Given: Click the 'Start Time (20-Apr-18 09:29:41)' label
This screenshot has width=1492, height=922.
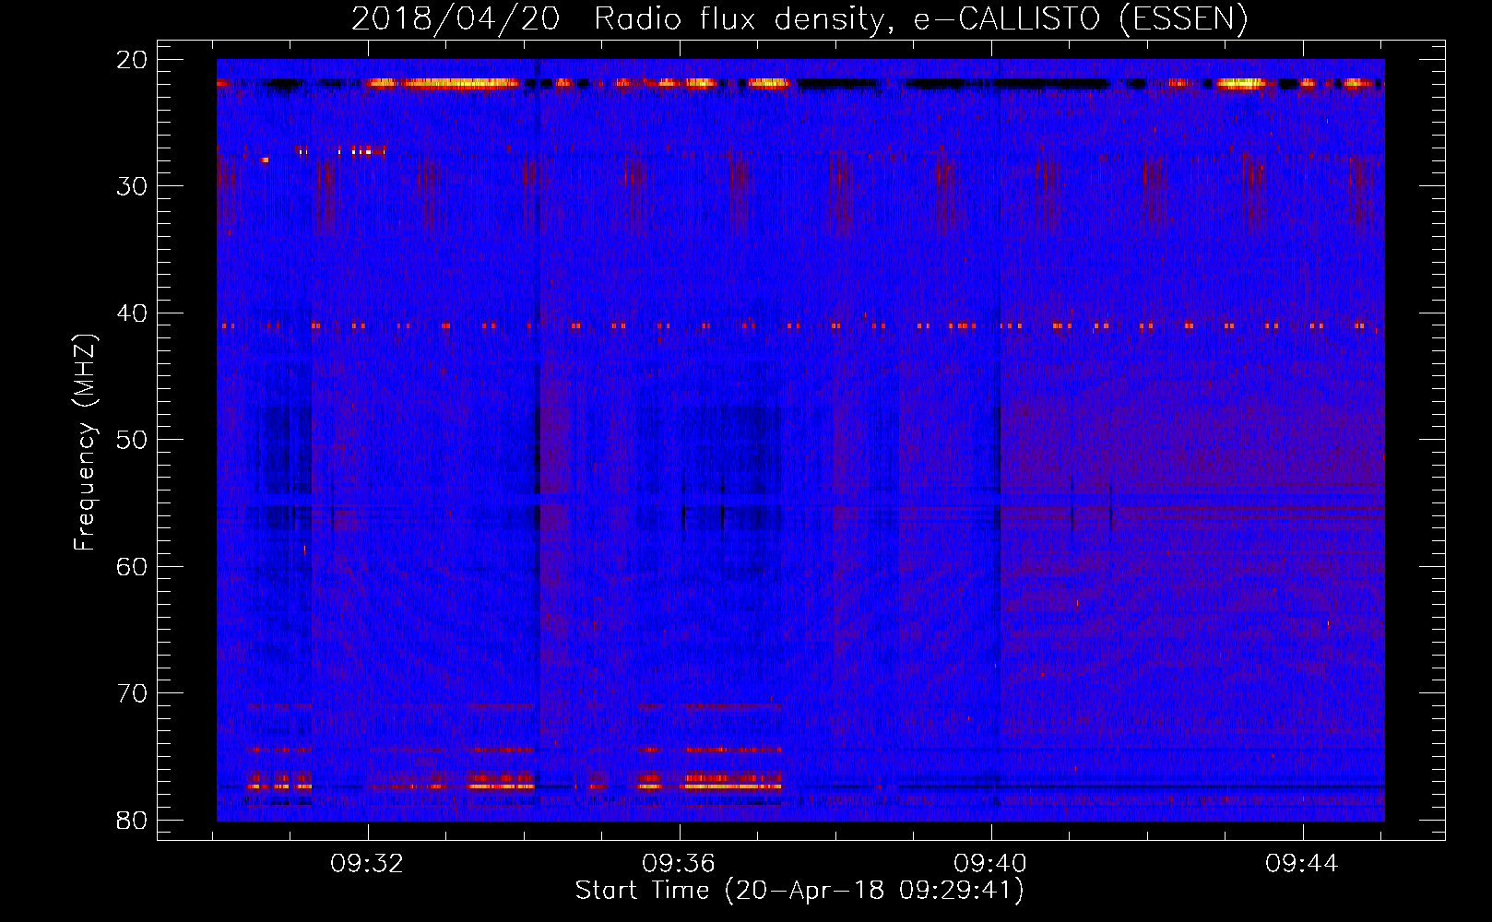Looking at the screenshot, I should [x=799, y=891].
